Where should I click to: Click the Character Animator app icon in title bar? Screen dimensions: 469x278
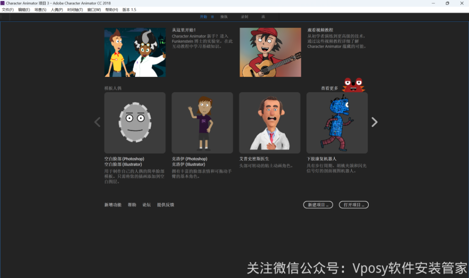tap(3, 3)
